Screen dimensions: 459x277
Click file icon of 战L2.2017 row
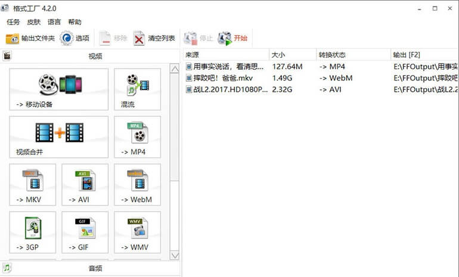pyautogui.click(x=189, y=89)
